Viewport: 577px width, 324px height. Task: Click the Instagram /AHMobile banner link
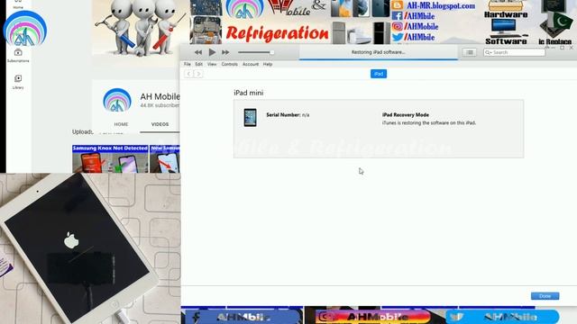tap(421, 27)
